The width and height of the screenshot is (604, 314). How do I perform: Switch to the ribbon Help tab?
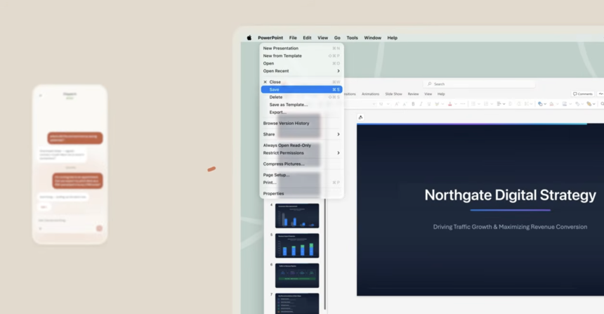(x=441, y=94)
